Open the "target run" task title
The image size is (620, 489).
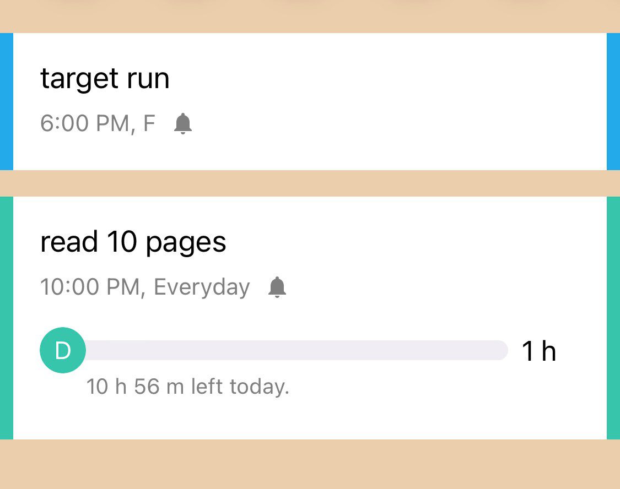pyautogui.click(x=105, y=79)
